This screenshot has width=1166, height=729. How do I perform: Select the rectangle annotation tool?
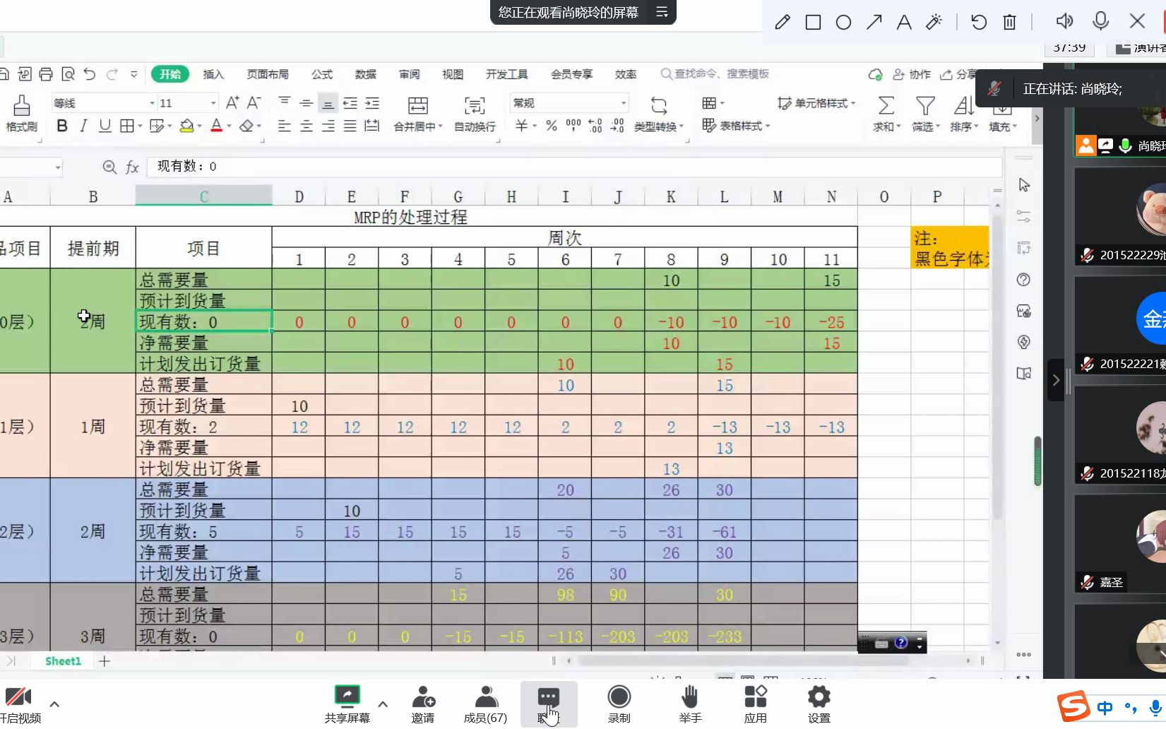[813, 22]
